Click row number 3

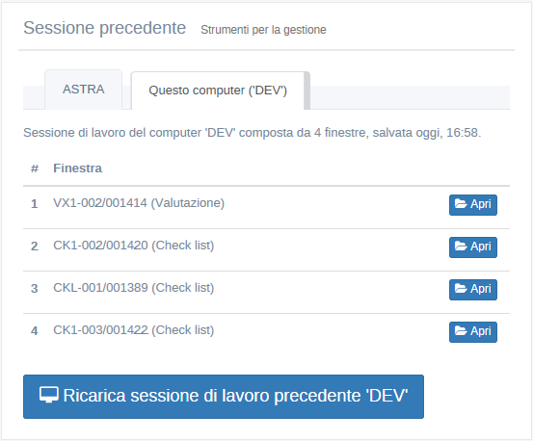35,289
